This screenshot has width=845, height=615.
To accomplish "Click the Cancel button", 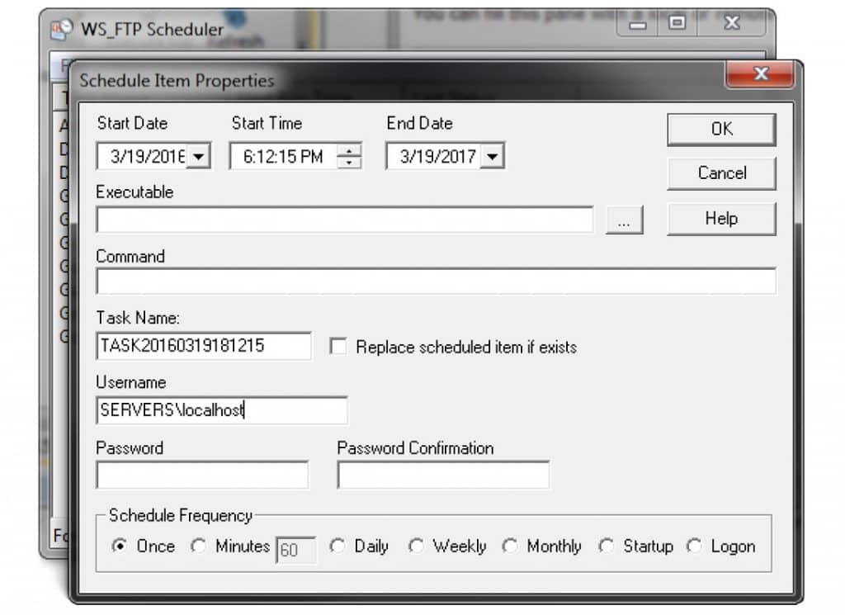I will click(721, 173).
